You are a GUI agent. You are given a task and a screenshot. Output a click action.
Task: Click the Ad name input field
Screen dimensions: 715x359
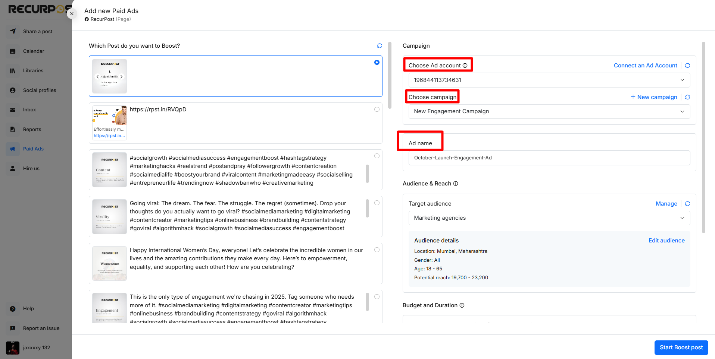coord(549,158)
